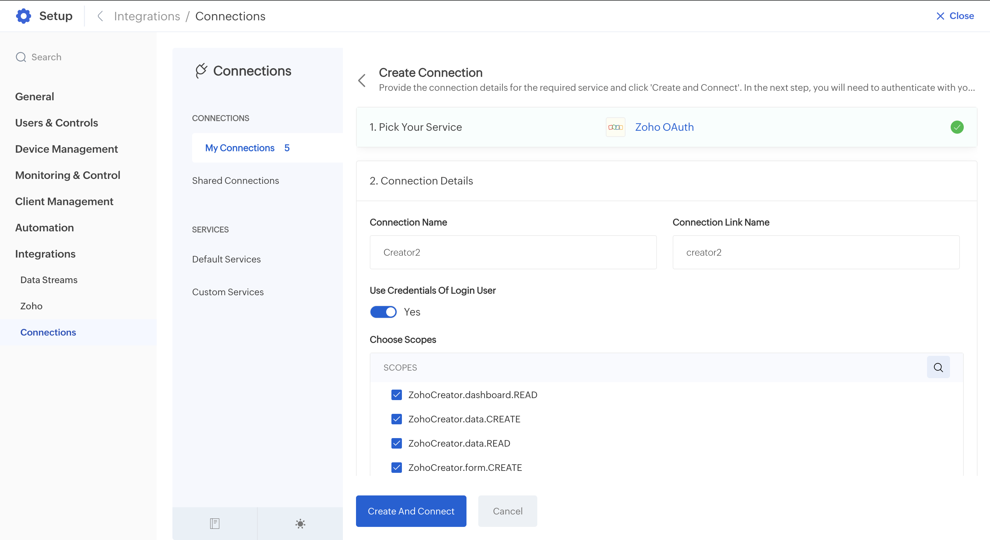Click the document panel icon at bottom
Screen dimensions: 990x540
pos(214,523)
